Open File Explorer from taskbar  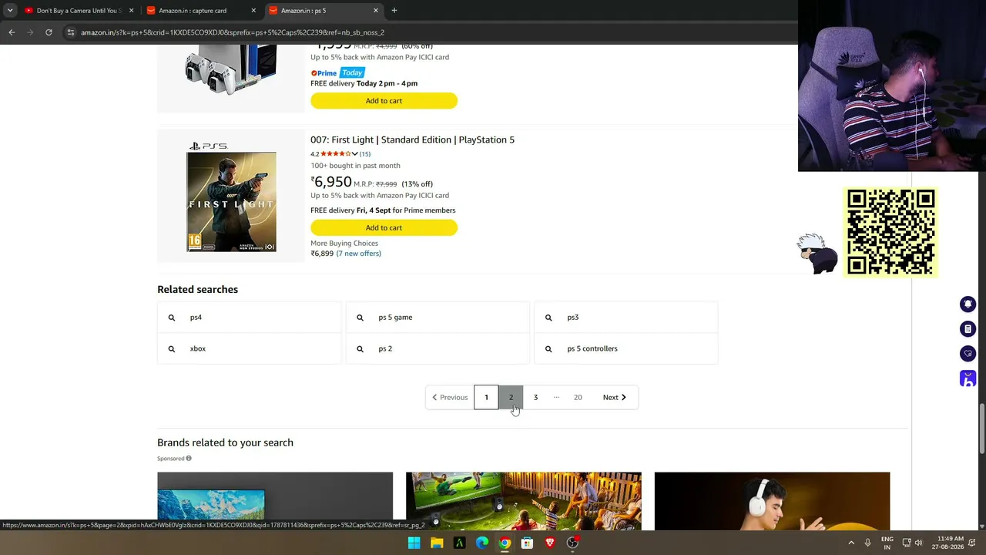437,543
